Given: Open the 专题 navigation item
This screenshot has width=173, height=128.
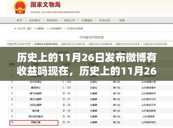Looking at the screenshot, I should coord(122,20).
